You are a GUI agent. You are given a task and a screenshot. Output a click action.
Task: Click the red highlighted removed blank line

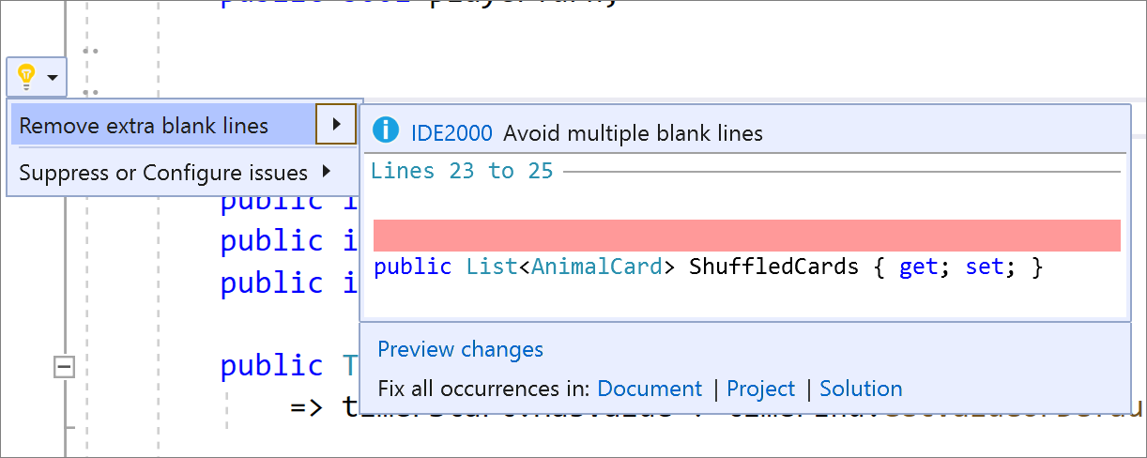click(746, 236)
